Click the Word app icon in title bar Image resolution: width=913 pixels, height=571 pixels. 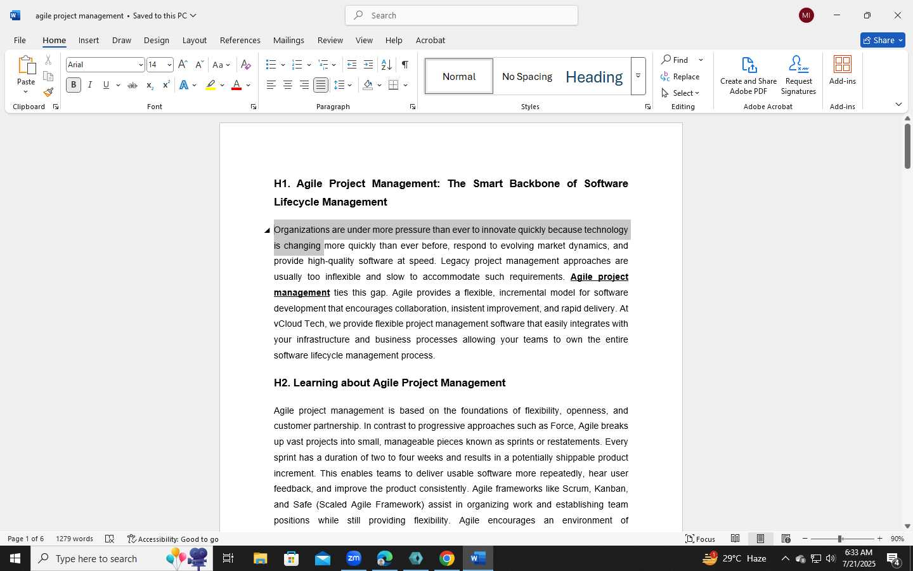click(15, 15)
